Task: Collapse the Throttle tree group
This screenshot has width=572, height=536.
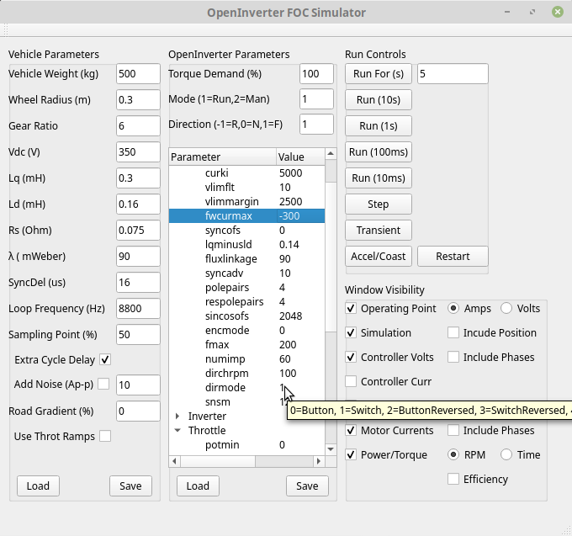Action: point(177,430)
